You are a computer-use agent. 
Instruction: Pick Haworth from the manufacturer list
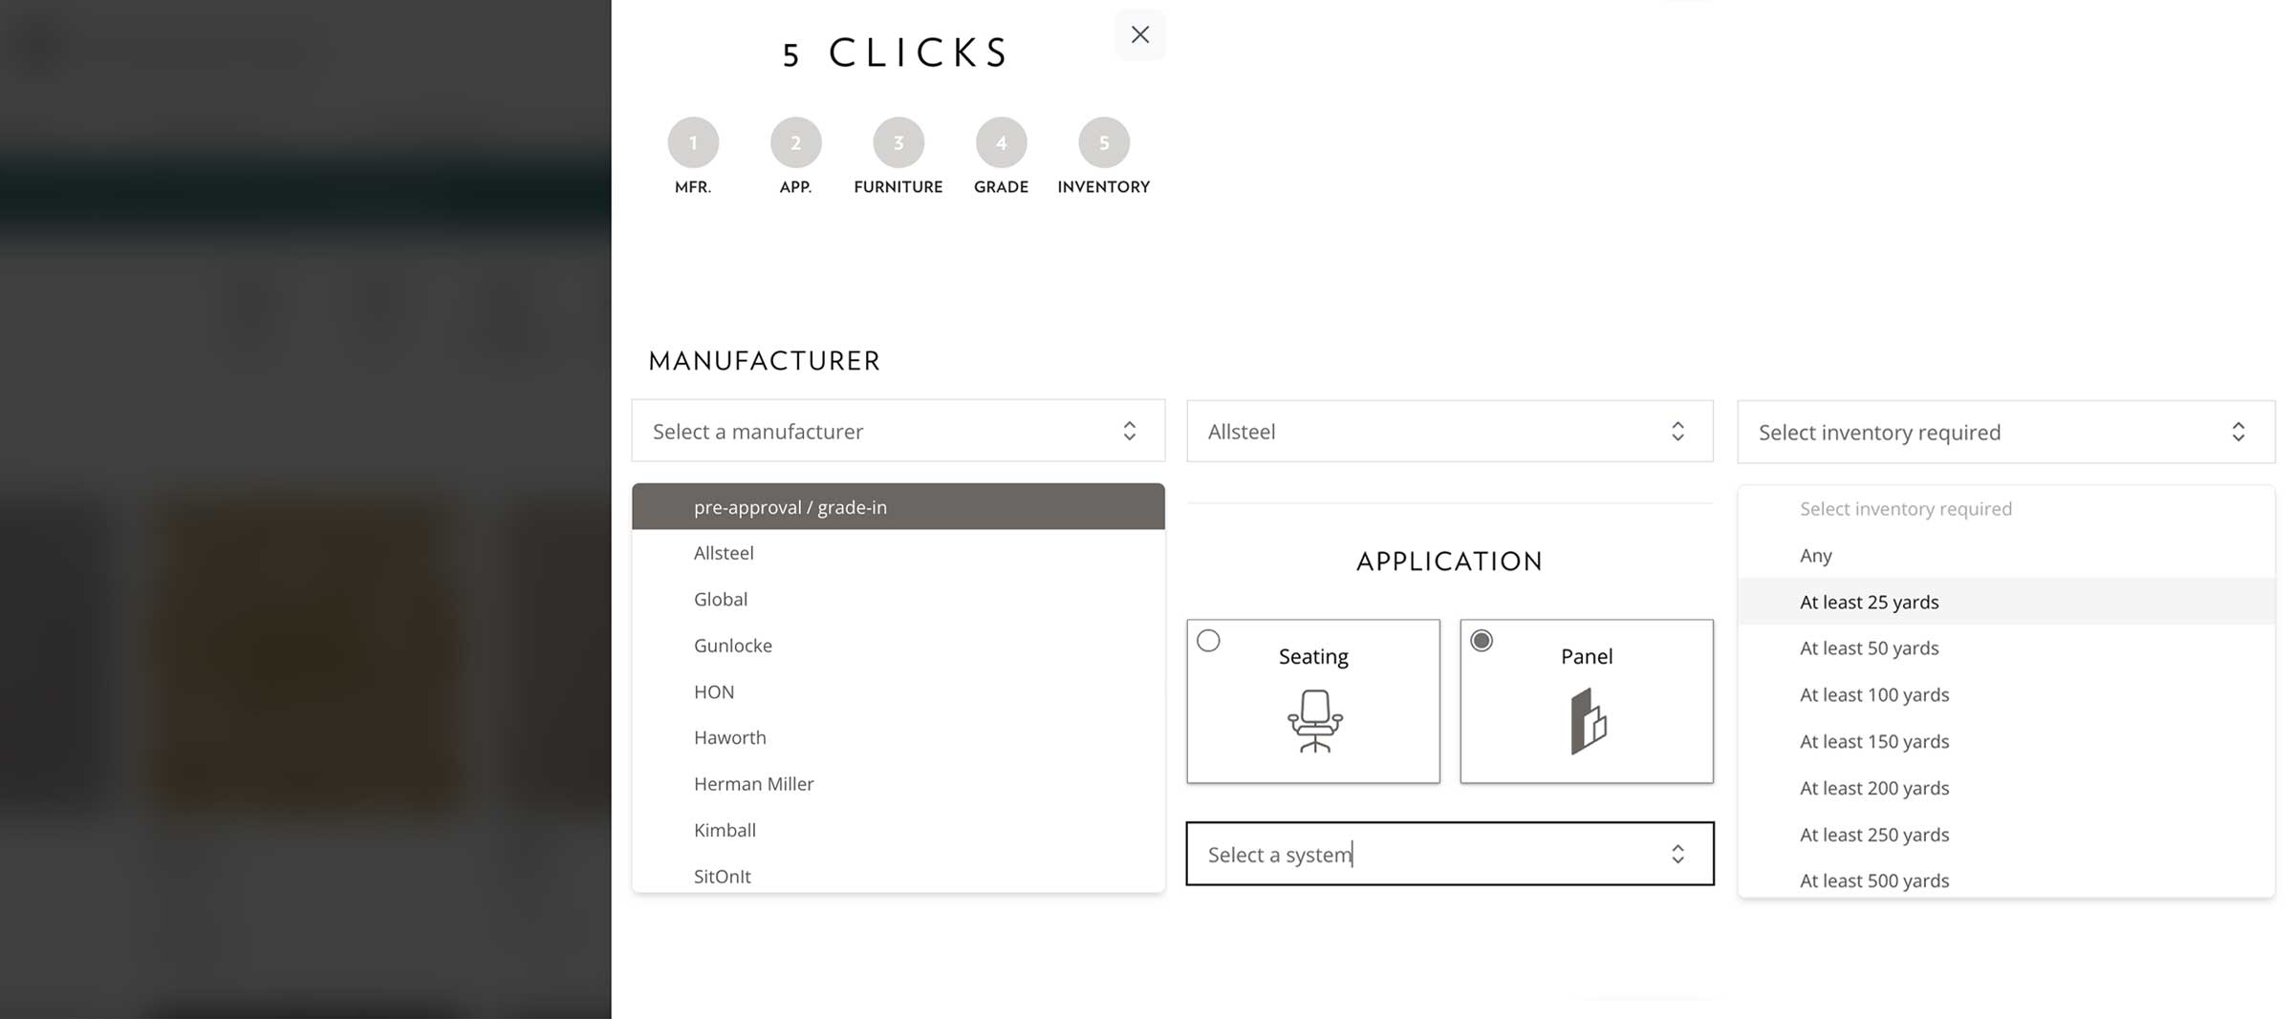tap(729, 737)
